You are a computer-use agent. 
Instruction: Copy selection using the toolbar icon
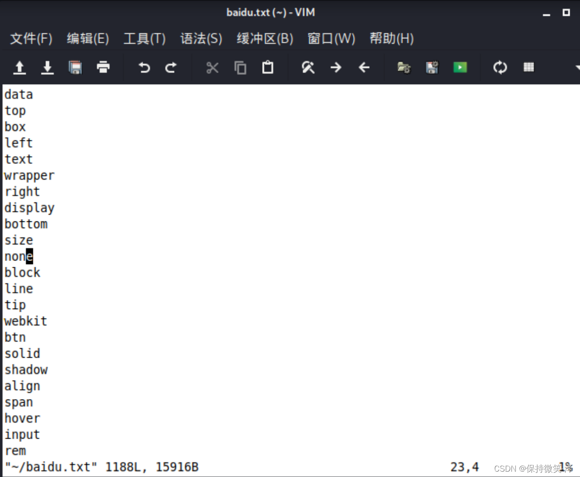[x=240, y=68]
